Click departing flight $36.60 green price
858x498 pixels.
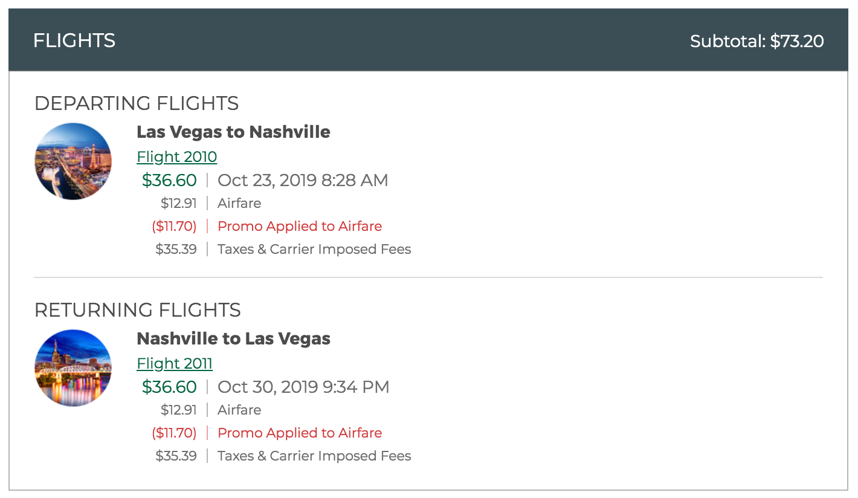169,180
